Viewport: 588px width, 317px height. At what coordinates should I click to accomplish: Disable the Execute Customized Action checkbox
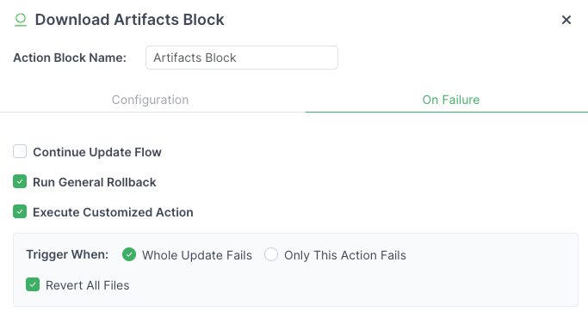tap(20, 211)
